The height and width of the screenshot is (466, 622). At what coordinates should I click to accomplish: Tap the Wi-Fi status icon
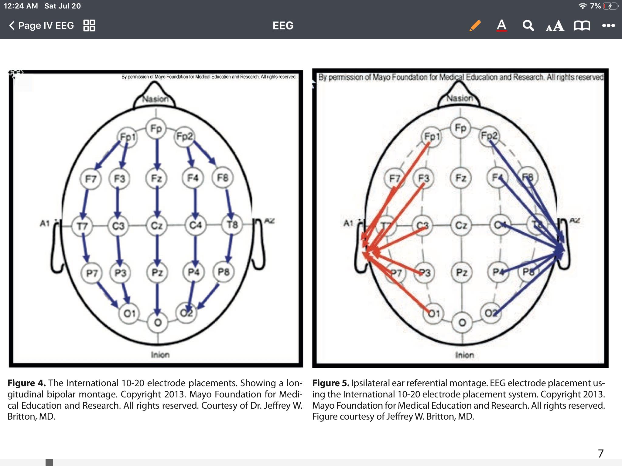pos(582,6)
